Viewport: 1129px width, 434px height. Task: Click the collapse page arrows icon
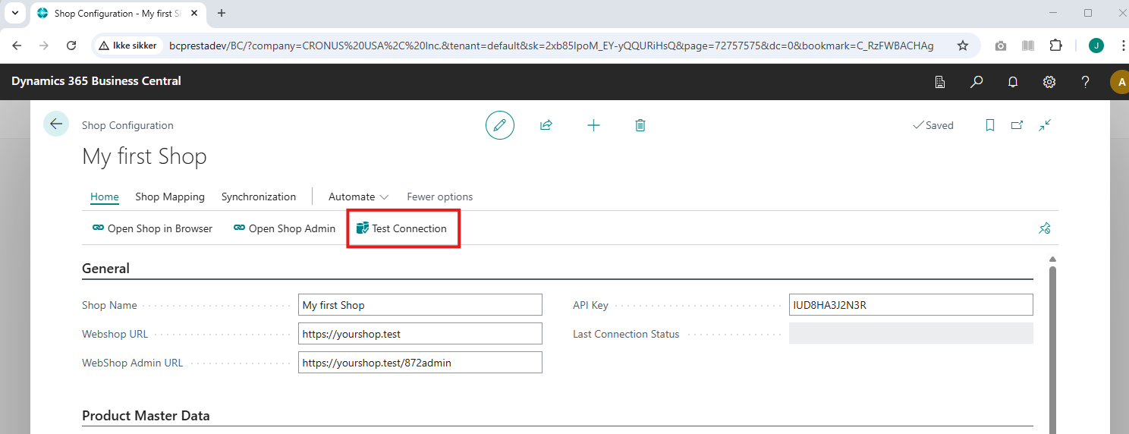[1046, 125]
